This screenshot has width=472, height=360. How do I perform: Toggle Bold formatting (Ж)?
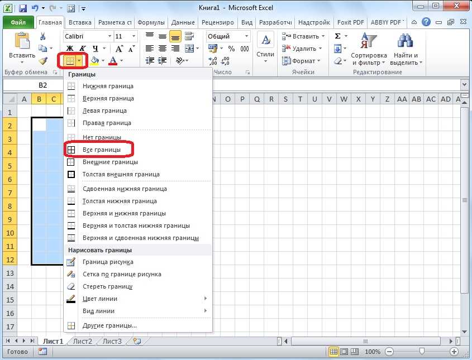[70, 49]
